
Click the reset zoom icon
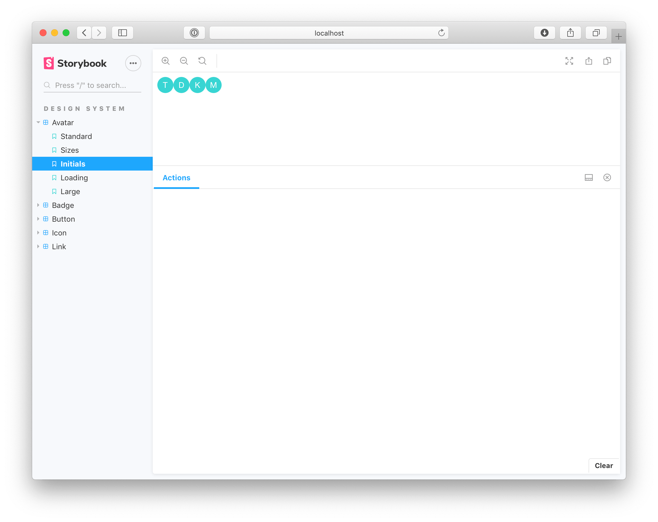[202, 61]
